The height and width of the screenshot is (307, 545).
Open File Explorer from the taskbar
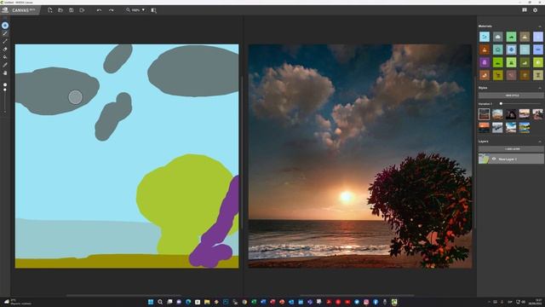tap(207, 302)
